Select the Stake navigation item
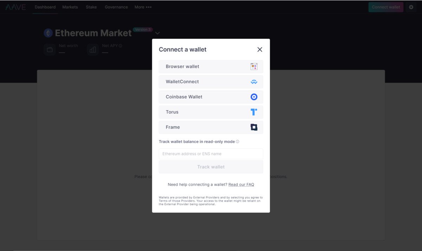Screen dimensions: 422x251 click(x=91, y=7)
